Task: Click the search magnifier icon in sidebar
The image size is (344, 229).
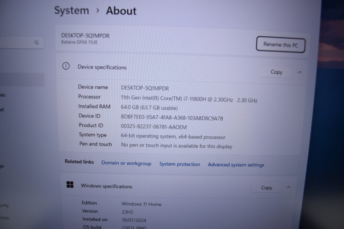Action: (36, 42)
